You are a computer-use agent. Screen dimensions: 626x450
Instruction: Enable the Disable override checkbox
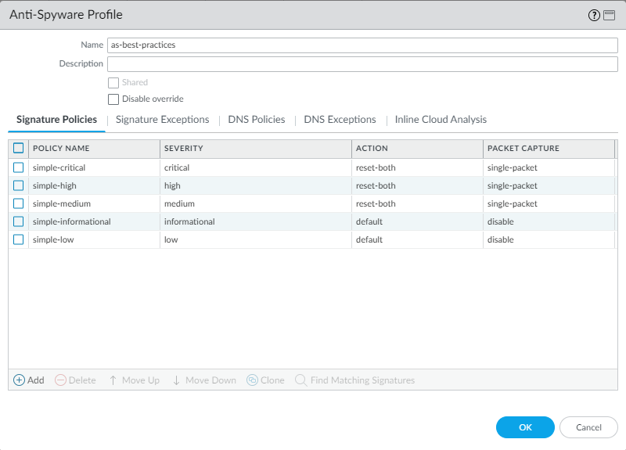click(113, 99)
